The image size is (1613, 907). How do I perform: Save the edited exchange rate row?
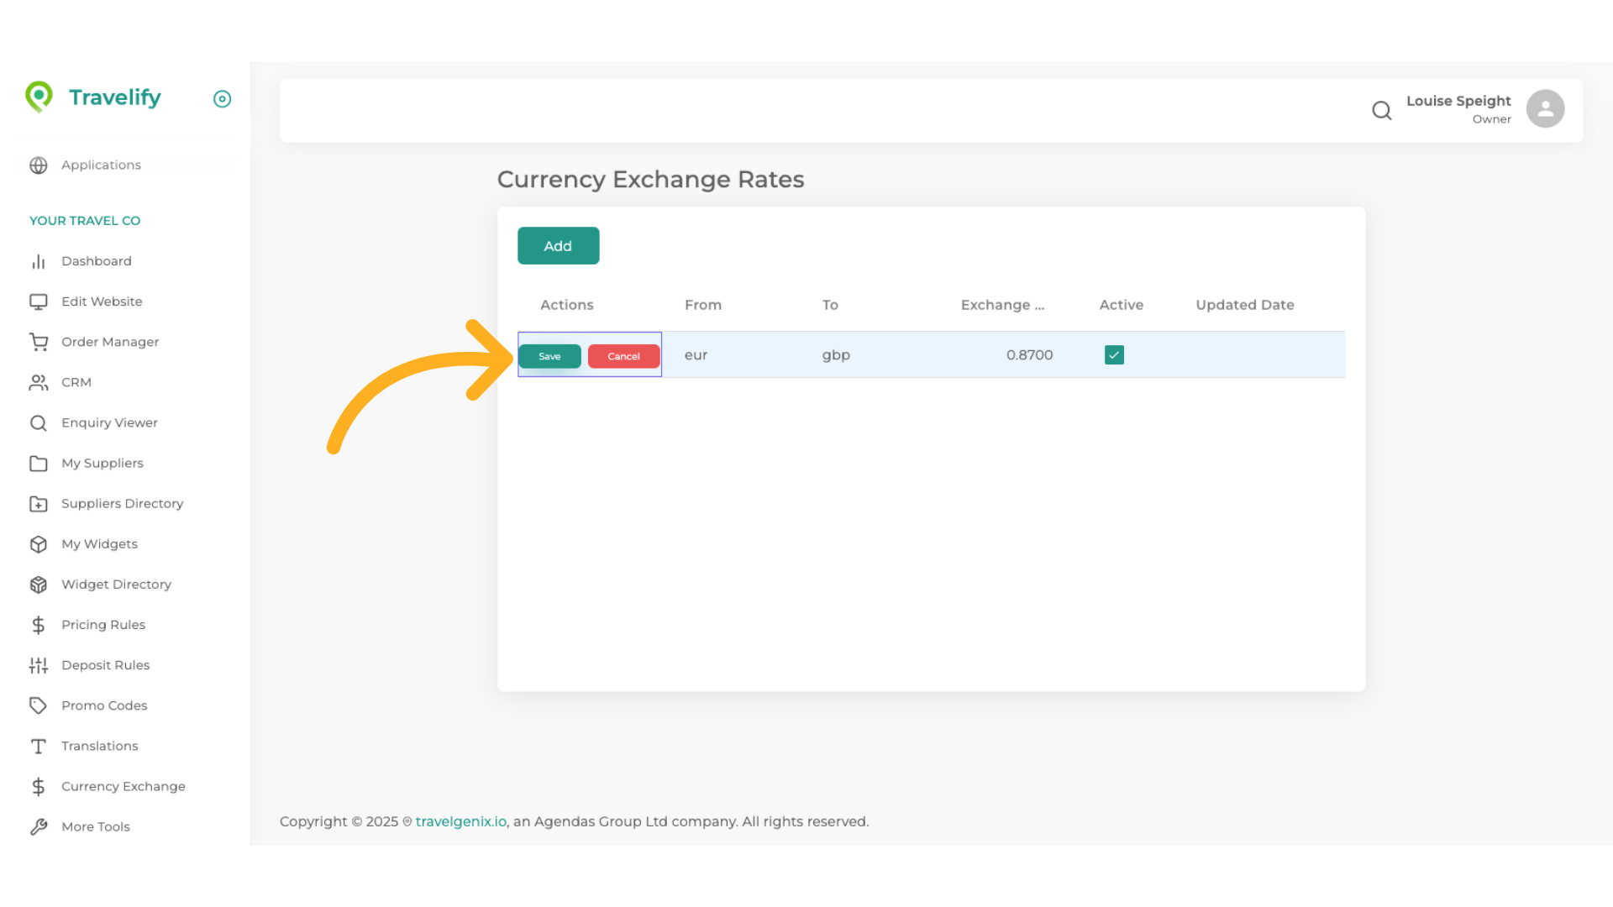[x=549, y=356]
